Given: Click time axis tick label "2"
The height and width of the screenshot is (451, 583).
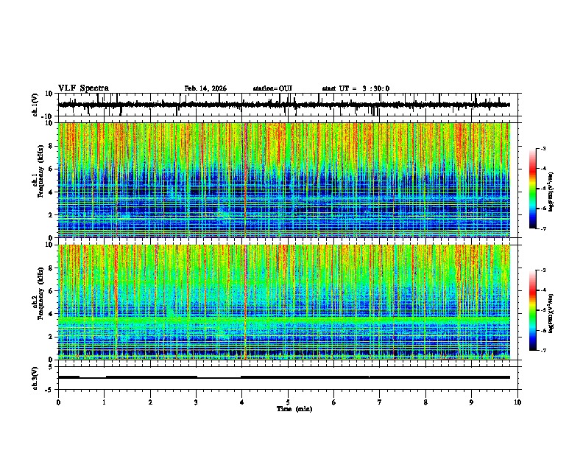Looking at the screenshot, I should tap(150, 402).
